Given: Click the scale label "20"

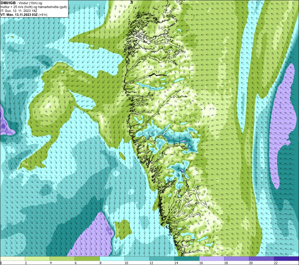Looking at the screenshot, I should tap(251, 263).
